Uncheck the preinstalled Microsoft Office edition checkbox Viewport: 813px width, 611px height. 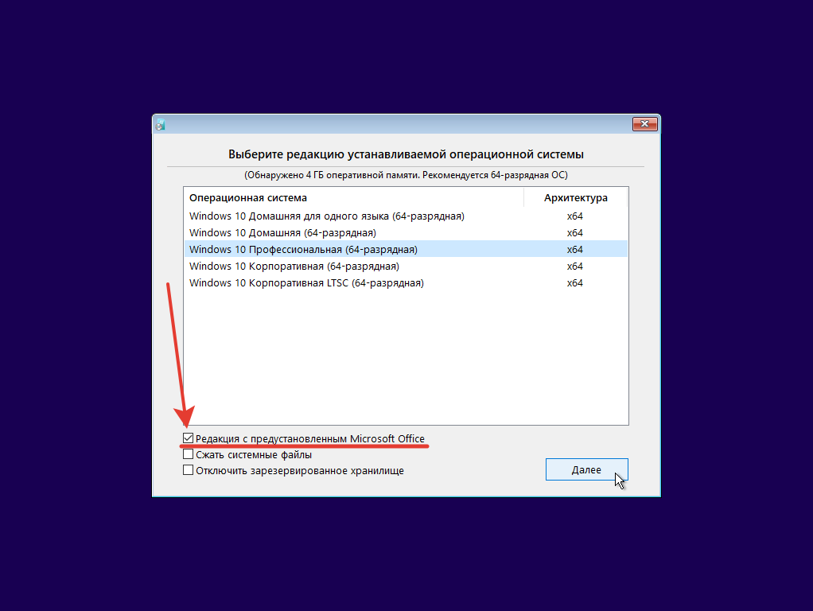pos(189,438)
